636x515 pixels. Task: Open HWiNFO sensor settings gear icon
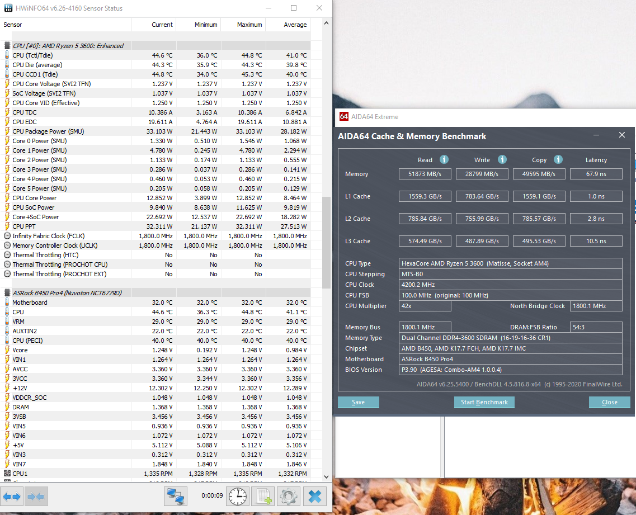(x=289, y=496)
